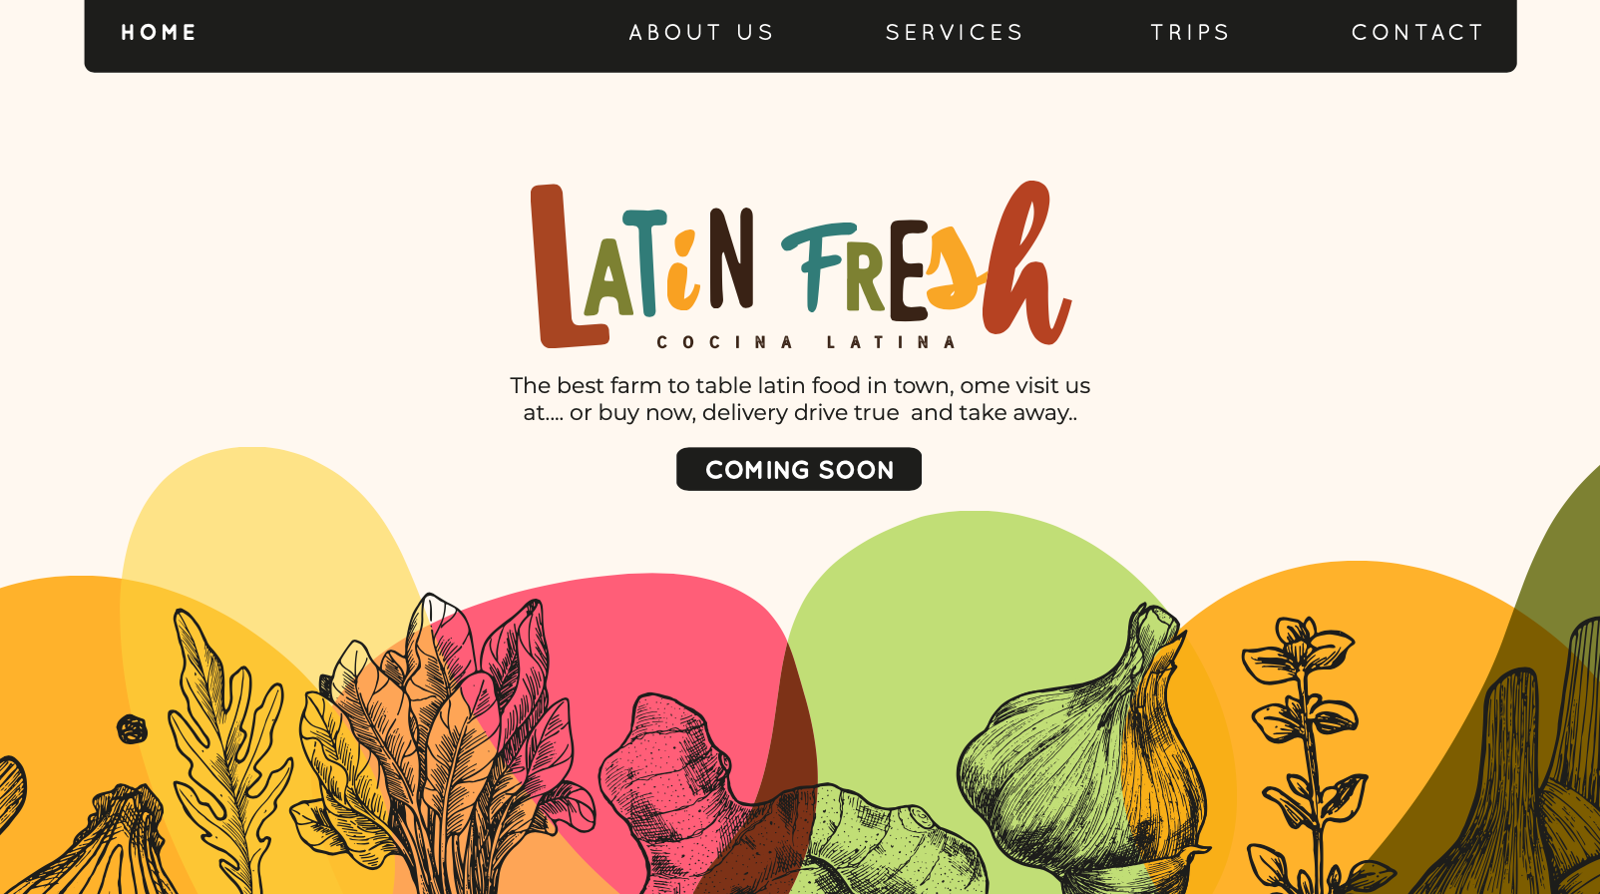The image size is (1600, 894).
Task: Click the farm to table description text
Action: point(800,399)
